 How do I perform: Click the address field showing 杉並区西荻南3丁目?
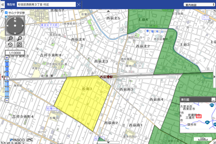(x=46, y=4)
